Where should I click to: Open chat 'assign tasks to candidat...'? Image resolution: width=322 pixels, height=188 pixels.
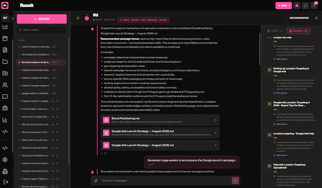41,93
